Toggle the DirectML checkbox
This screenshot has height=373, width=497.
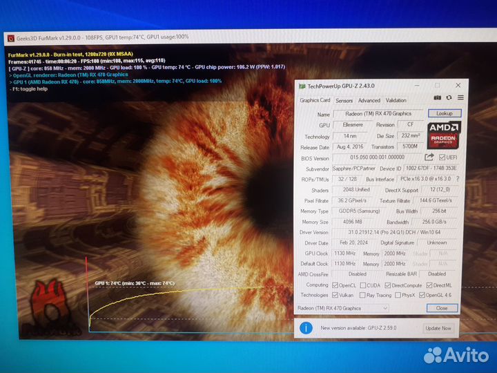point(429,285)
